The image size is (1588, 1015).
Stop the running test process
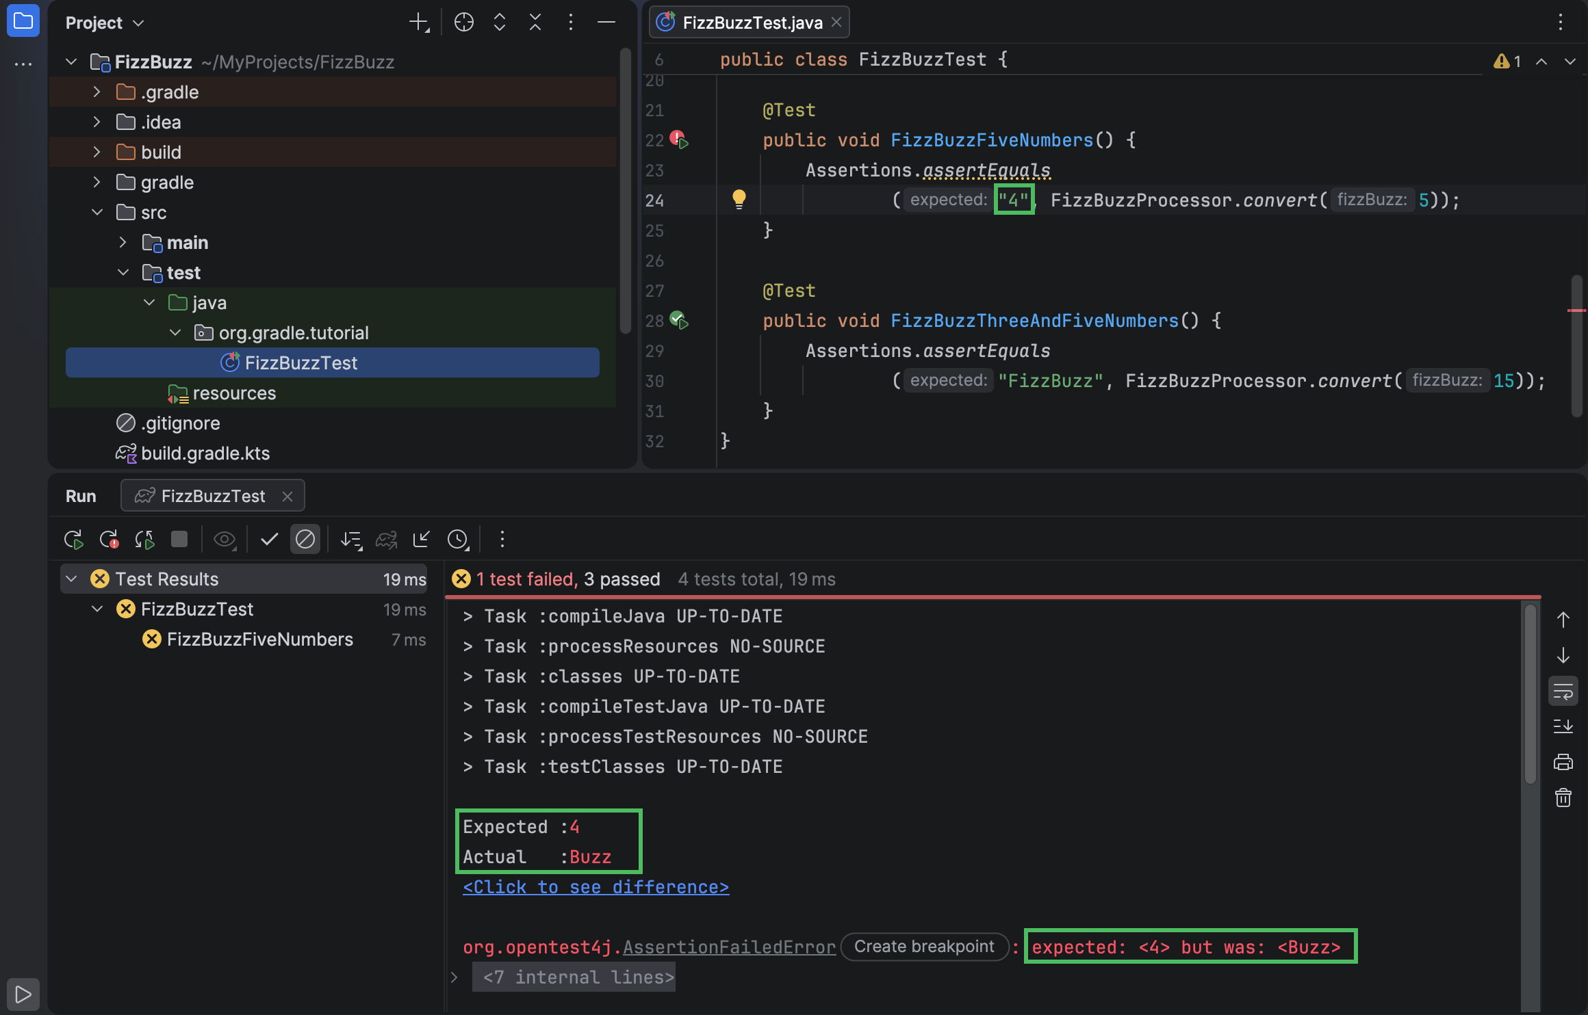(179, 540)
